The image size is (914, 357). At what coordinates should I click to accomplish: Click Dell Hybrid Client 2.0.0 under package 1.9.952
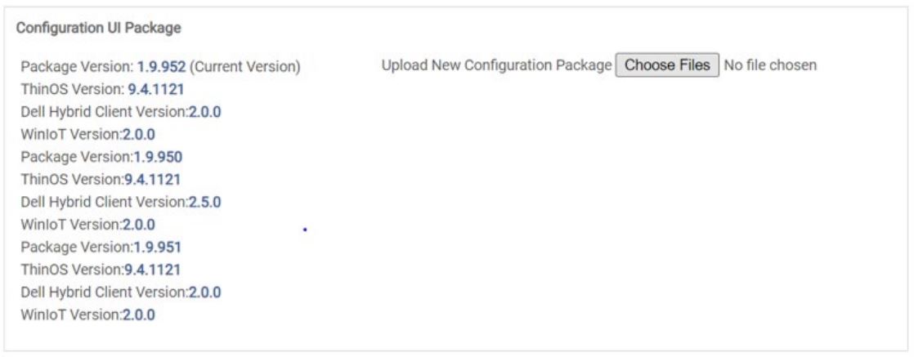tap(204, 112)
